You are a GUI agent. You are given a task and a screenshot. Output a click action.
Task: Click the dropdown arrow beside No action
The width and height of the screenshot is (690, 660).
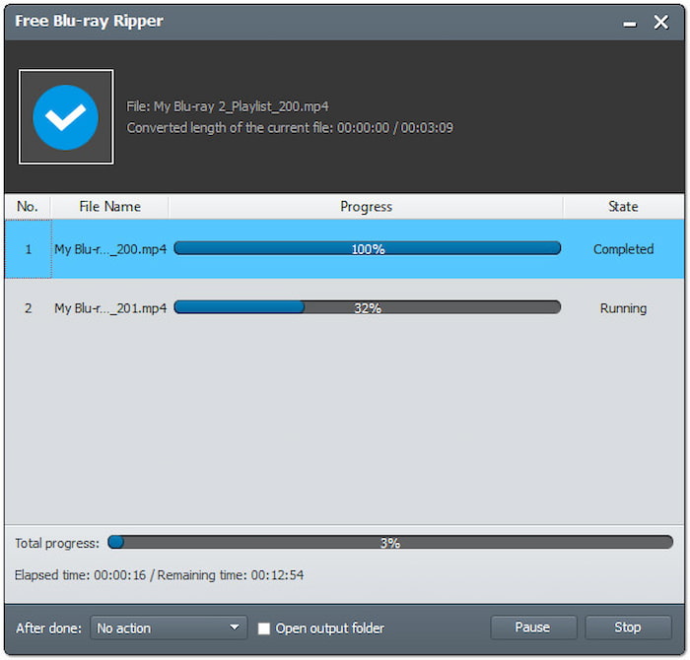(235, 627)
